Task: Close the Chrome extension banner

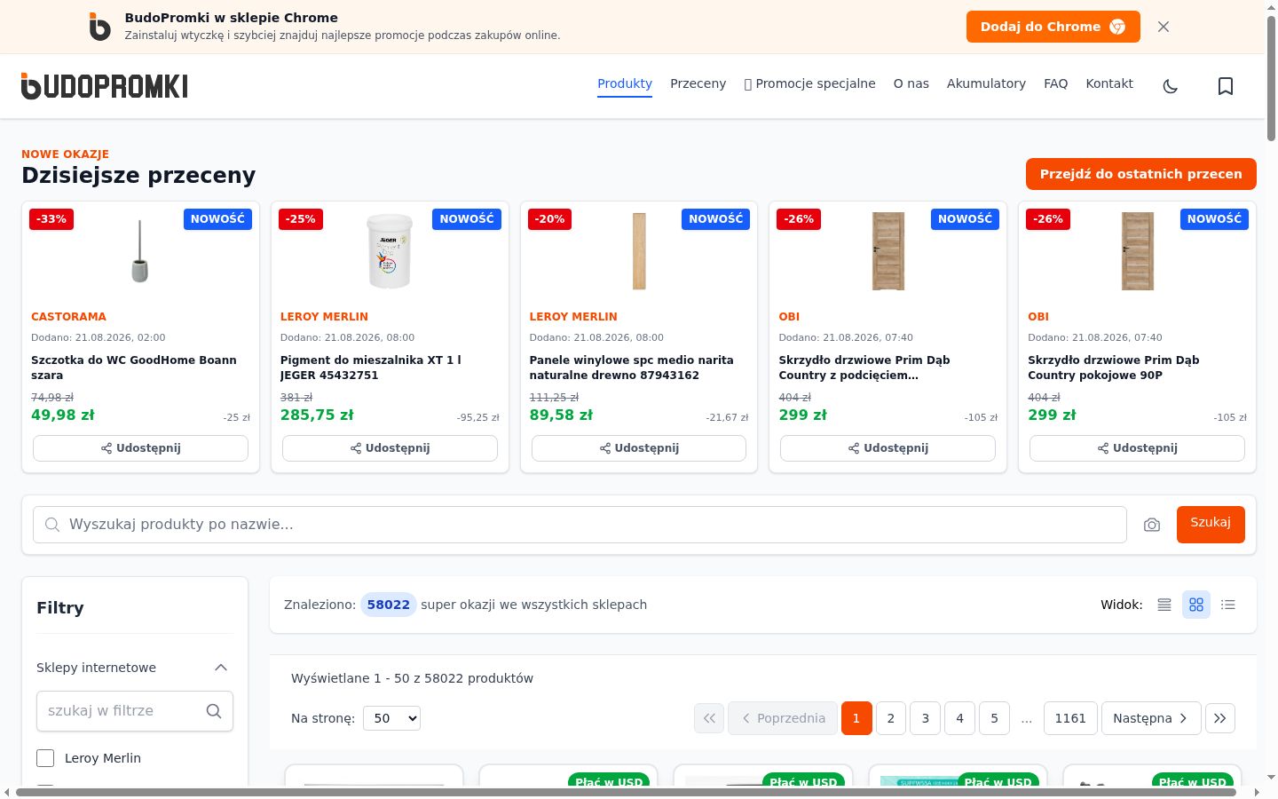Action: click(1164, 27)
